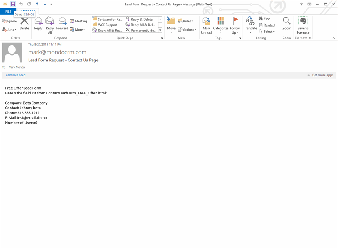Click the Reply button
The height and width of the screenshot is (249, 338).
tap(38, 23)
